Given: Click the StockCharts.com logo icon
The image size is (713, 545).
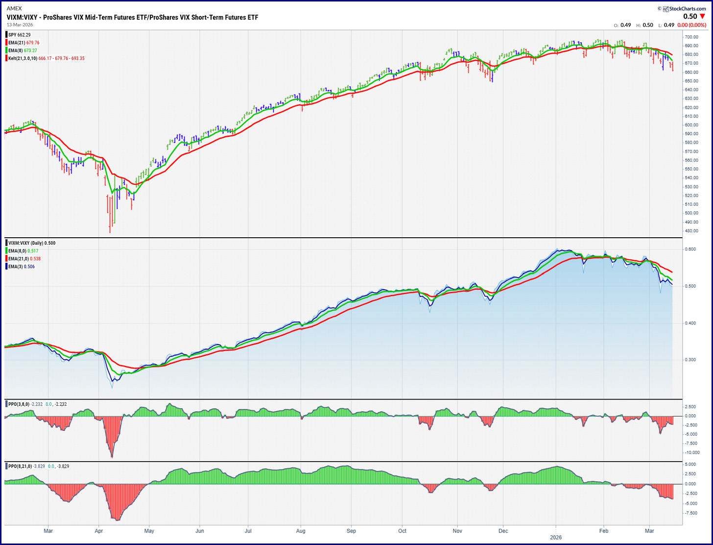Looking at the screenshot, I should pos(666,8).
